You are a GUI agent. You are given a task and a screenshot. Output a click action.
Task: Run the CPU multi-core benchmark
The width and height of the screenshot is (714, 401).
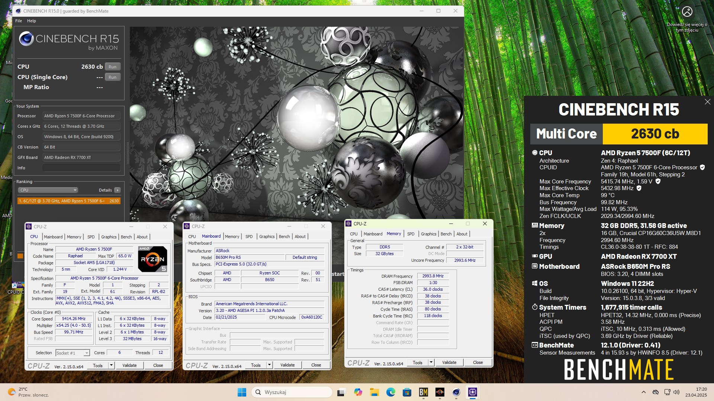pos(113,67)
